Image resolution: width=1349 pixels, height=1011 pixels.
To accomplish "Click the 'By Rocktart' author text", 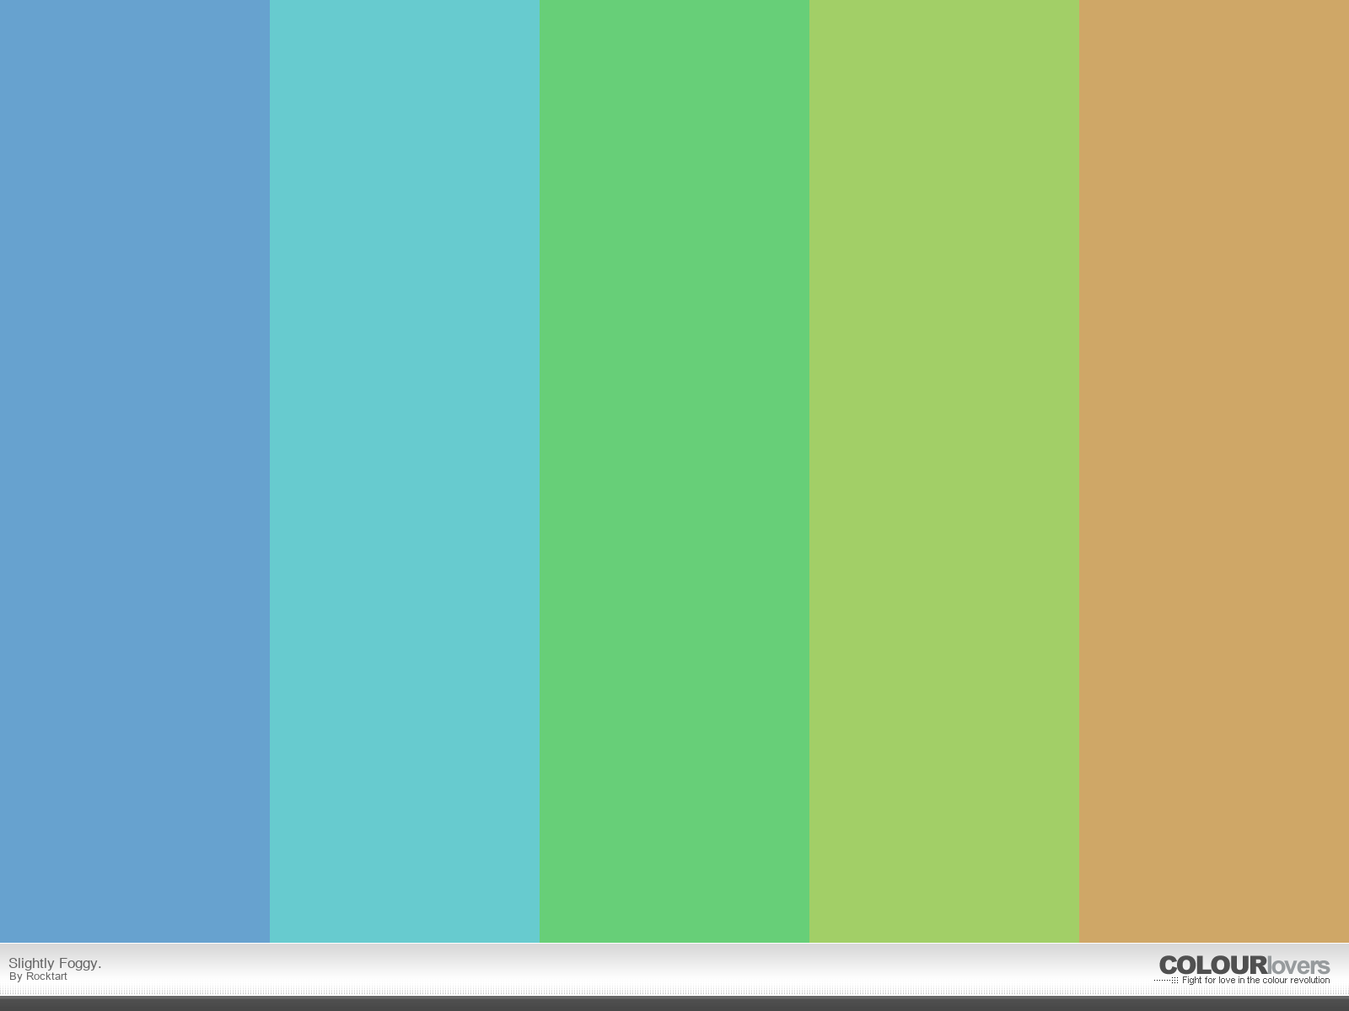I will pos(39,976).
